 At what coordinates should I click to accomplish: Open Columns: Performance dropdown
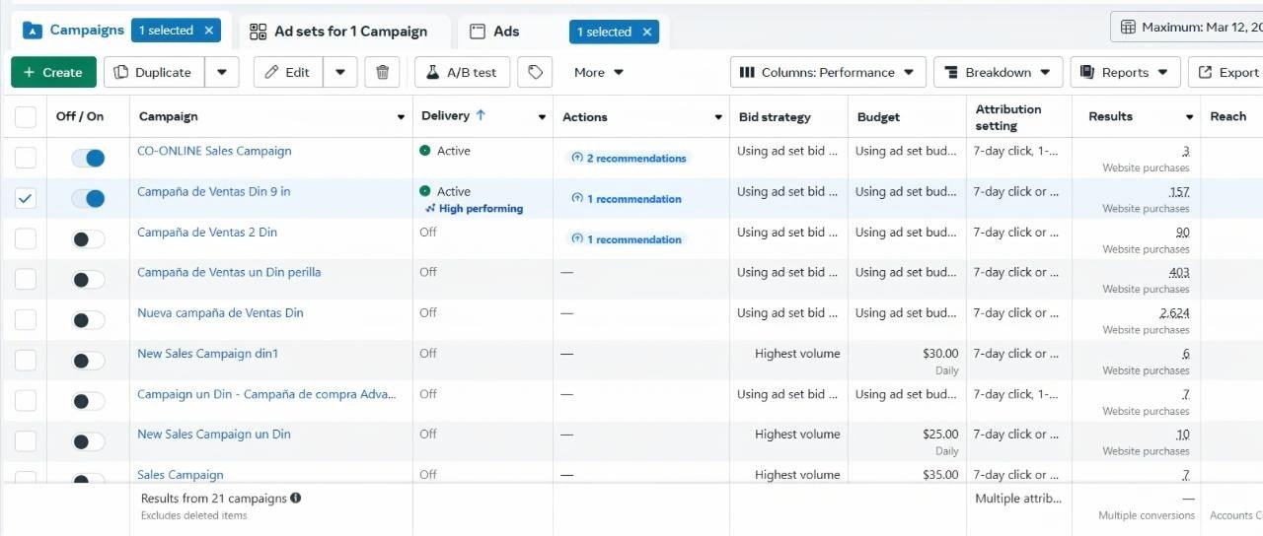pos(828,72)
